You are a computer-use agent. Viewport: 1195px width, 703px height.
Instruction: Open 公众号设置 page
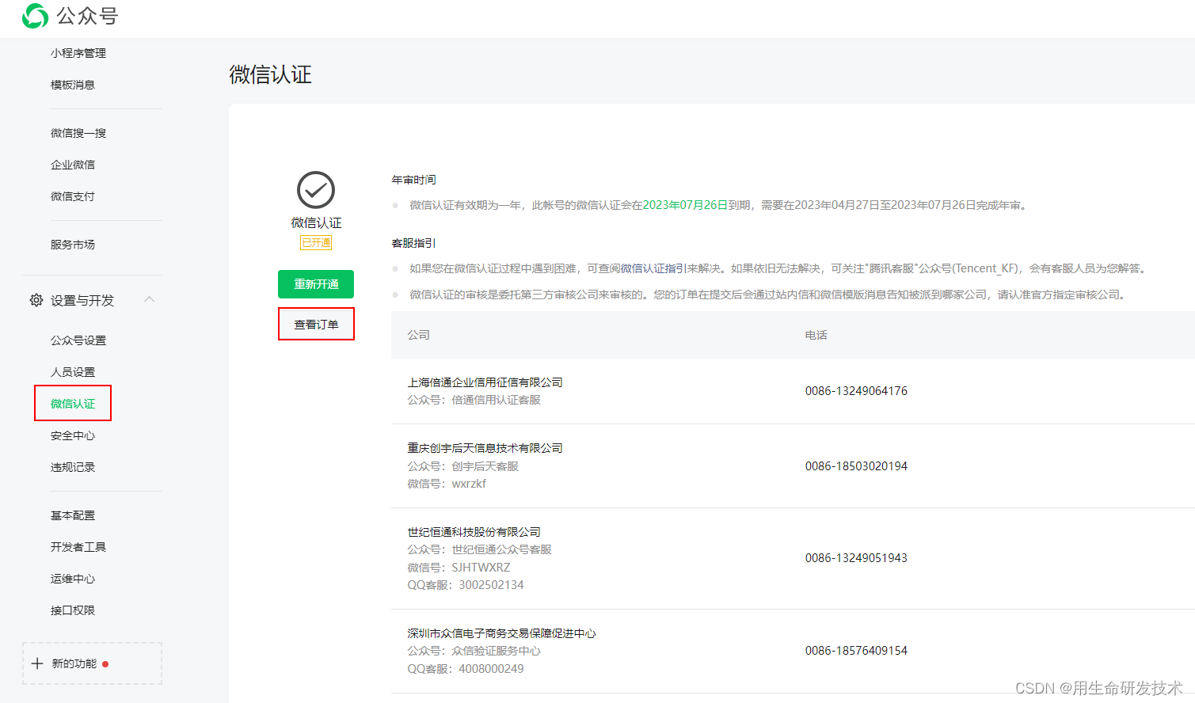(78, 340)
